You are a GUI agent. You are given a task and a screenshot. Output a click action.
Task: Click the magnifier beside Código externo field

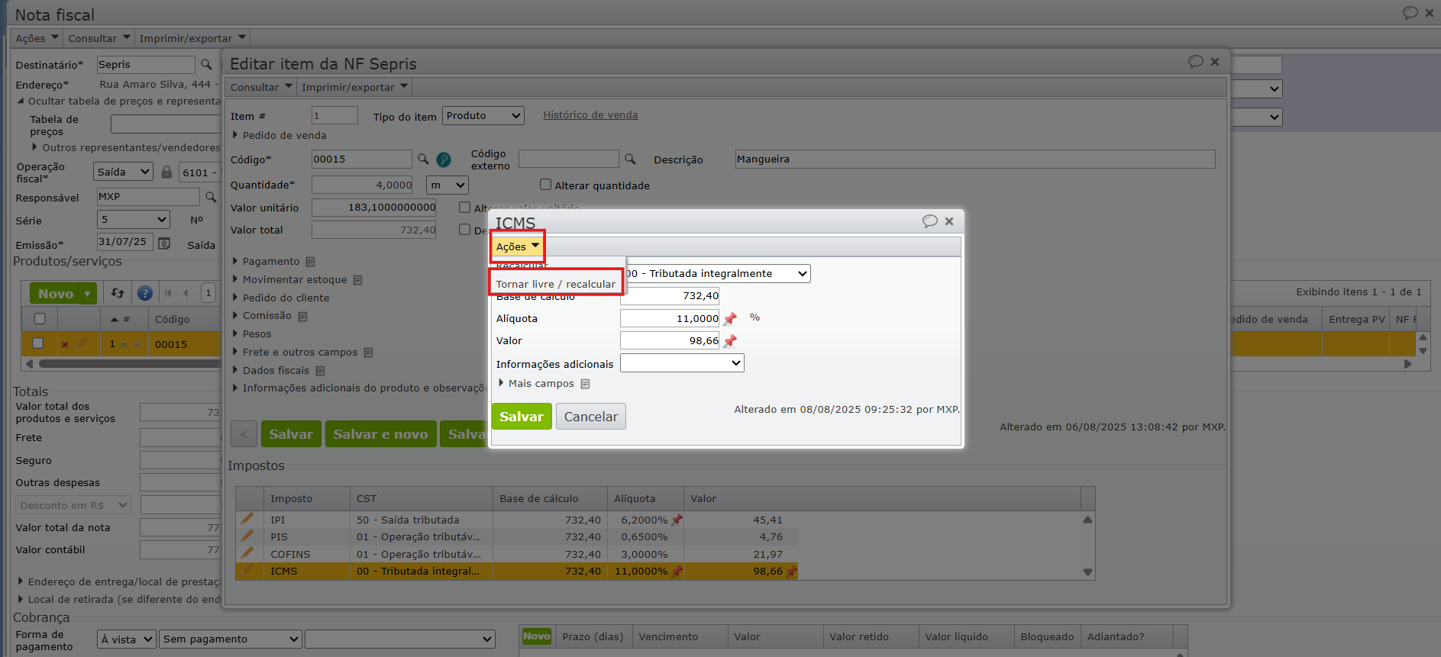coord(630,159)
